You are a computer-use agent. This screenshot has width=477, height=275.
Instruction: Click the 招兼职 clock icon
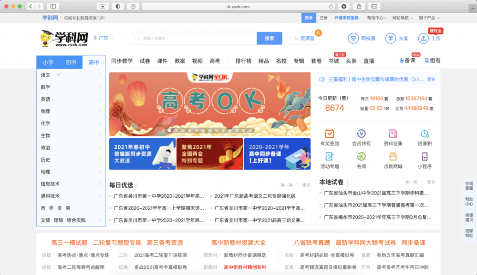tap(425, 133)
